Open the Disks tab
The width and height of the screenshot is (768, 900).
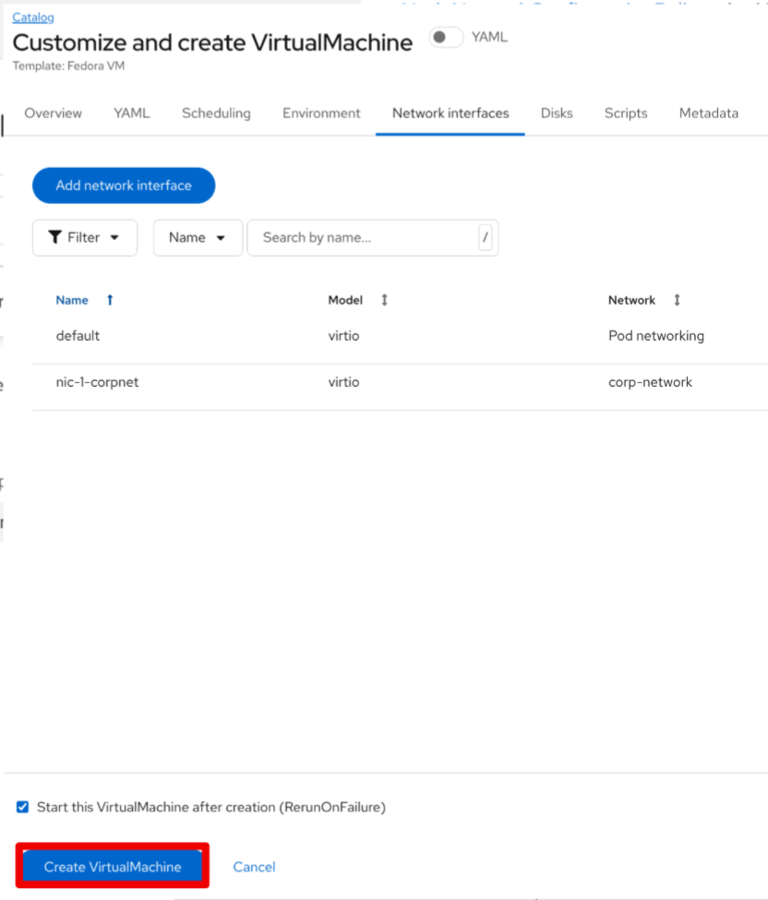557,114
